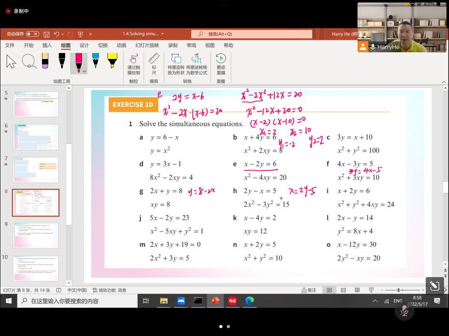
Task: Click taskbar search box 在这里输入你要搜索的内容
Action: (77, 301)
